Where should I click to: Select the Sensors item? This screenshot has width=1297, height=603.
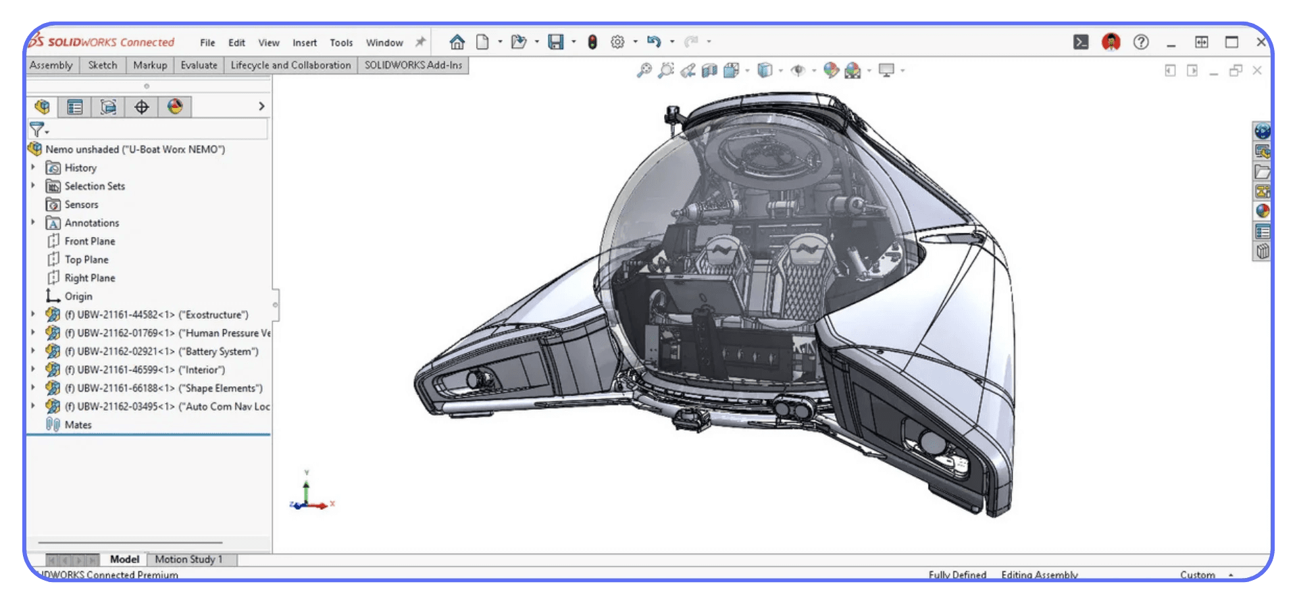[x=72, y=204]
